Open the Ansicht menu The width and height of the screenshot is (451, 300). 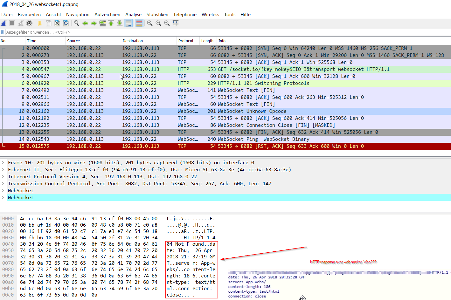coord(53,15)
